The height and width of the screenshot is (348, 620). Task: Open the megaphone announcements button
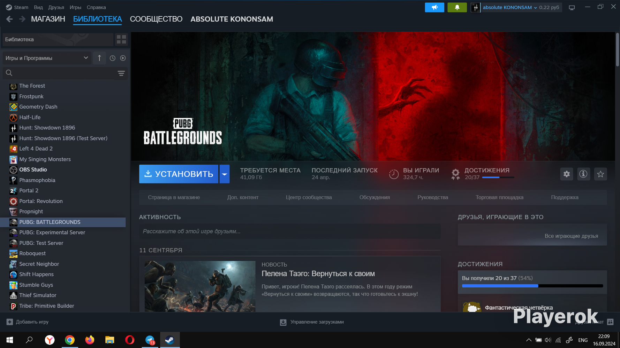pos(434,7)
